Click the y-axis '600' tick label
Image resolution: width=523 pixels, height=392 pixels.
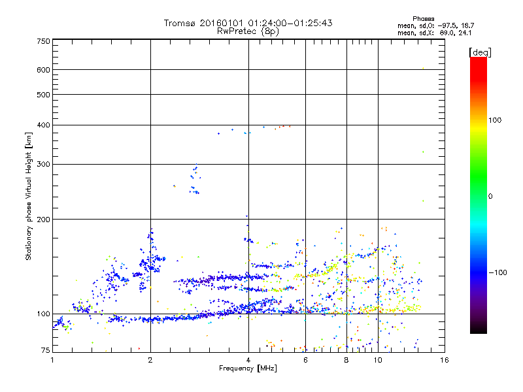click(43, 70)
